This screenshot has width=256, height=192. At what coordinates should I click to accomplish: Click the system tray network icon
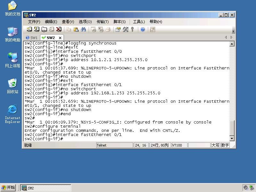(252, 188)
